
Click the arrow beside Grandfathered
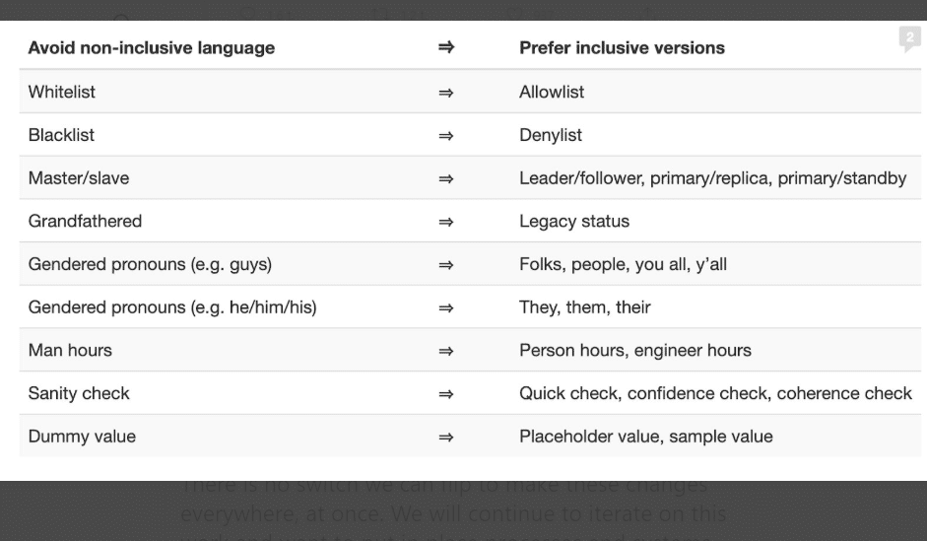click(445, 222)
